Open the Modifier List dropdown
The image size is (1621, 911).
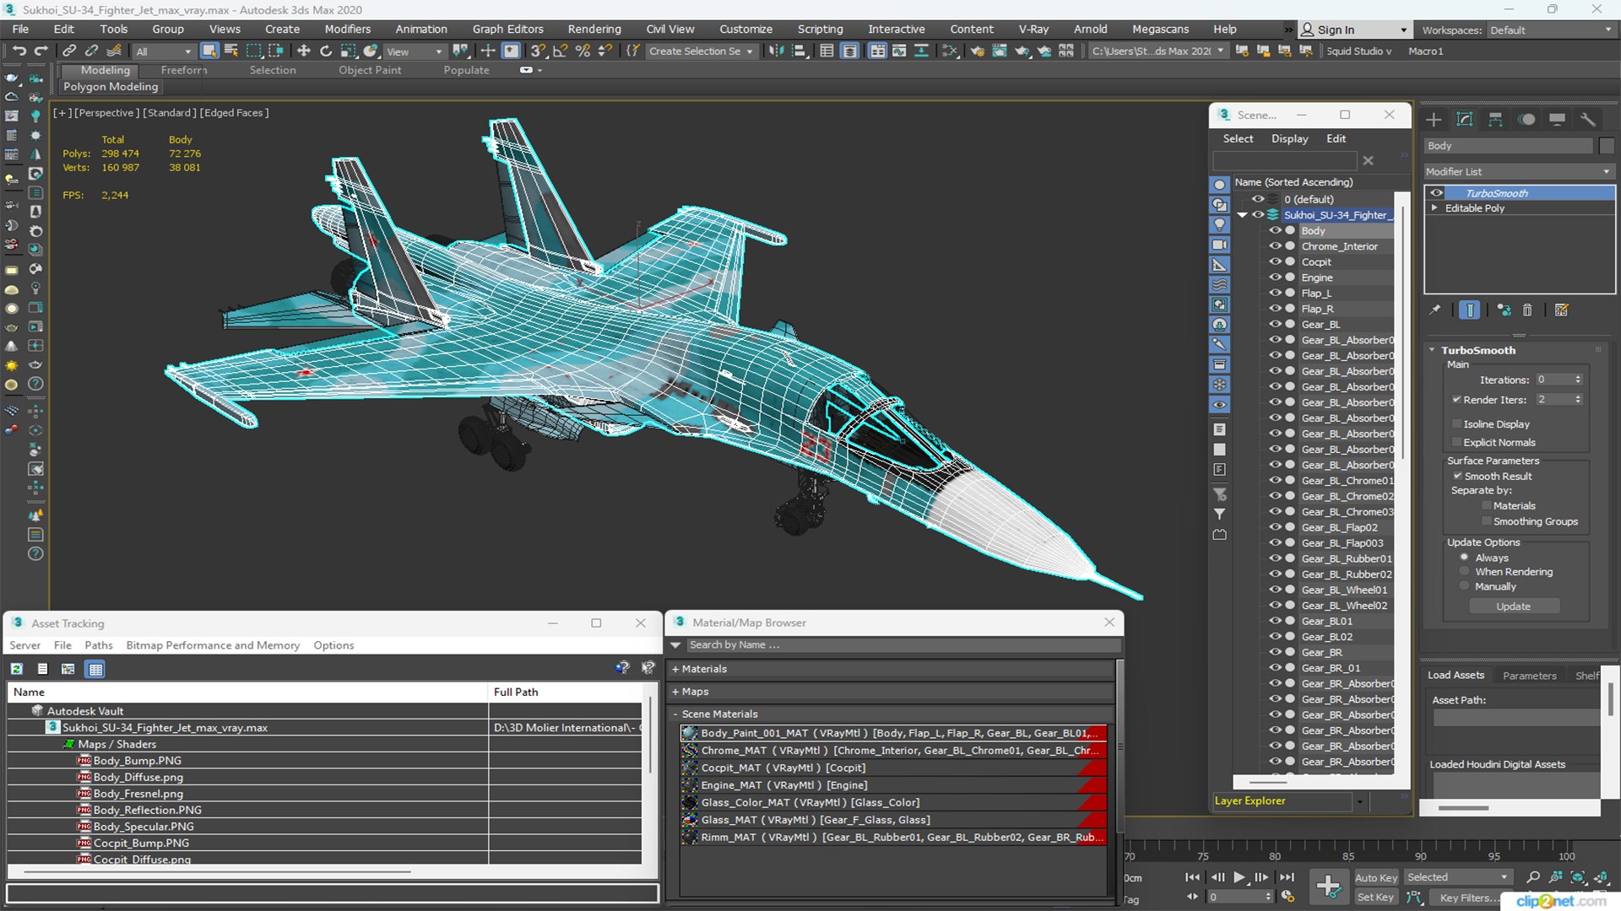click(x=1519, y=171)
